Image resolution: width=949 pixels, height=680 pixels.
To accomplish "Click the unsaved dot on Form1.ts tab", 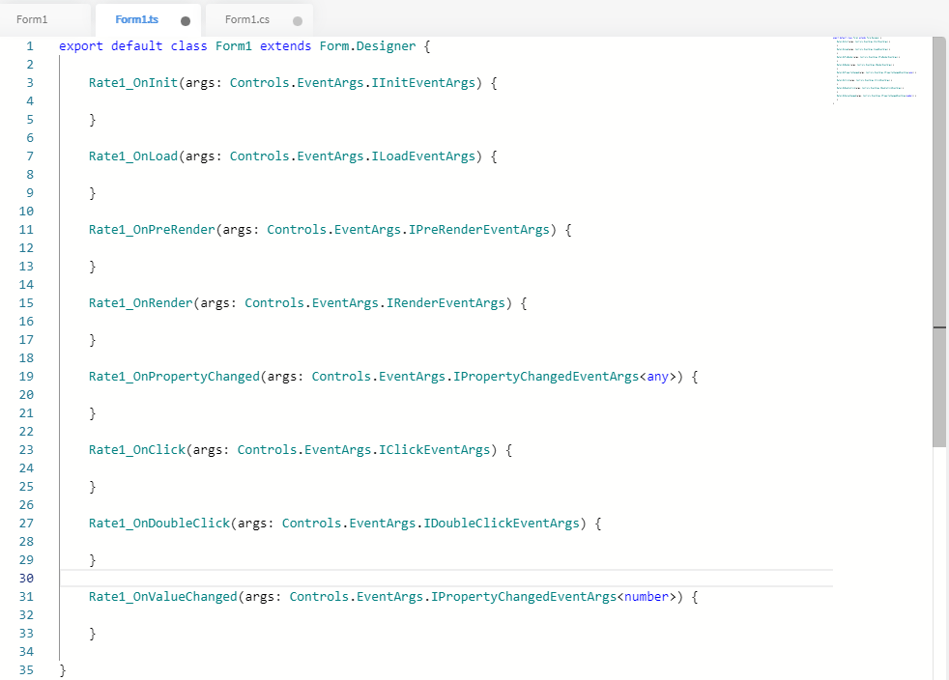I will click(x=186, y=20).
